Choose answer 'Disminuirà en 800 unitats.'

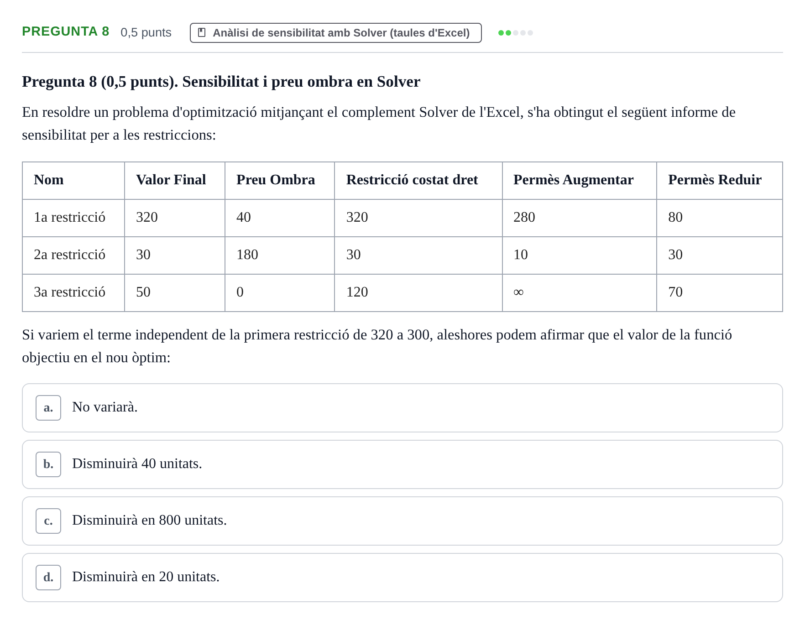click(x=402, y=521)
